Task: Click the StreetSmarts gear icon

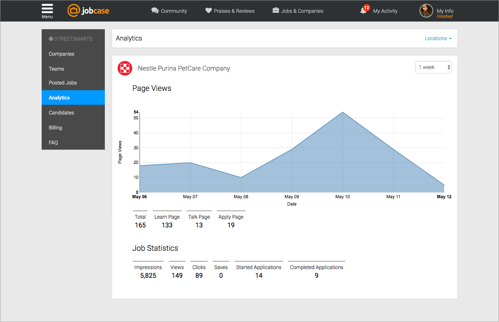Action: pyautogui.click(x=51, y=39)
